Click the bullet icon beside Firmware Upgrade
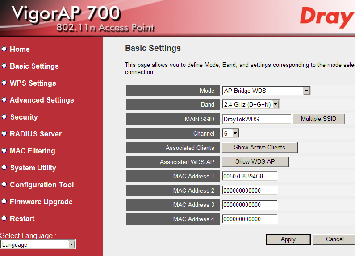This screenshot has width=355, height=256. click(x=4, y=201)
